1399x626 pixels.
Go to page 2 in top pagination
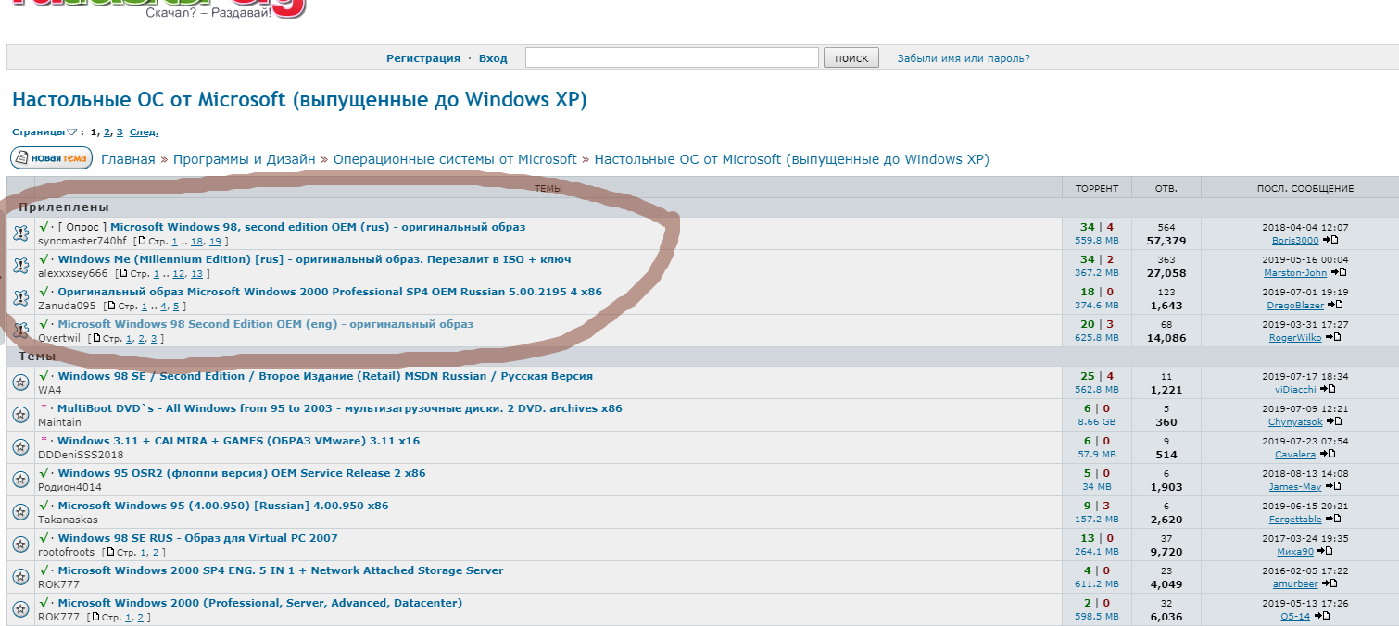107,132
